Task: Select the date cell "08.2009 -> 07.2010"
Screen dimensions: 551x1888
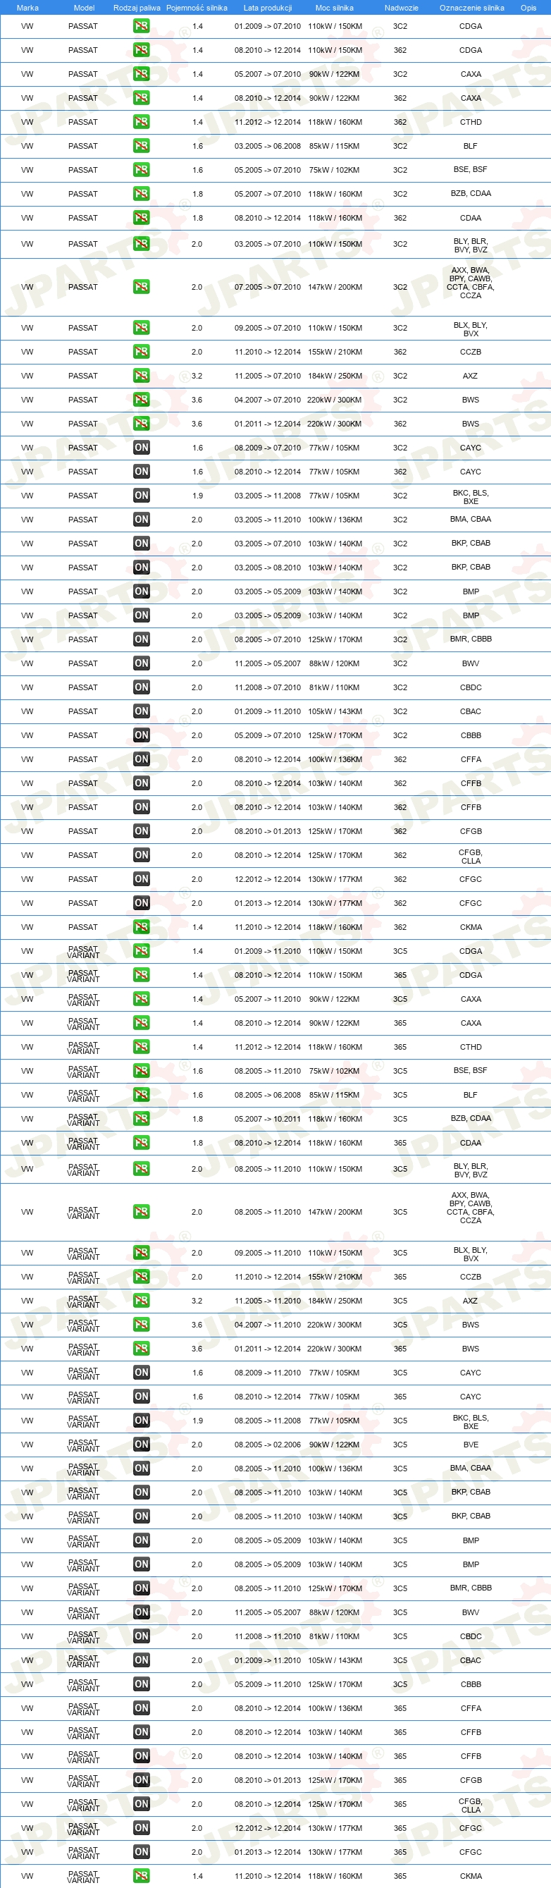Action: [268, 448]
